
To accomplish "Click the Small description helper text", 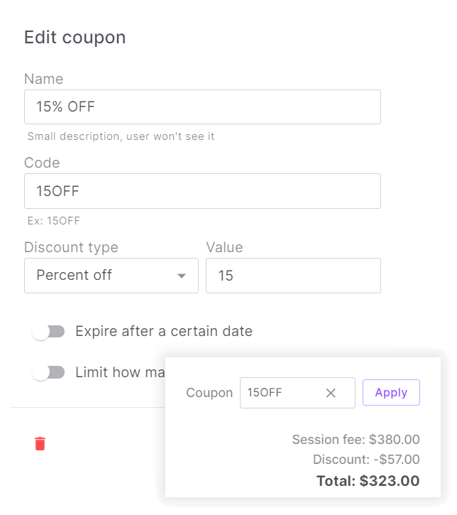I will (x=121, y=136).
